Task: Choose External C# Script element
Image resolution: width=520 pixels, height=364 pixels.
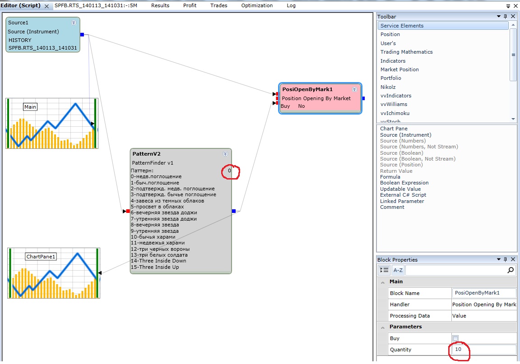Action: (x=403, y=195)
